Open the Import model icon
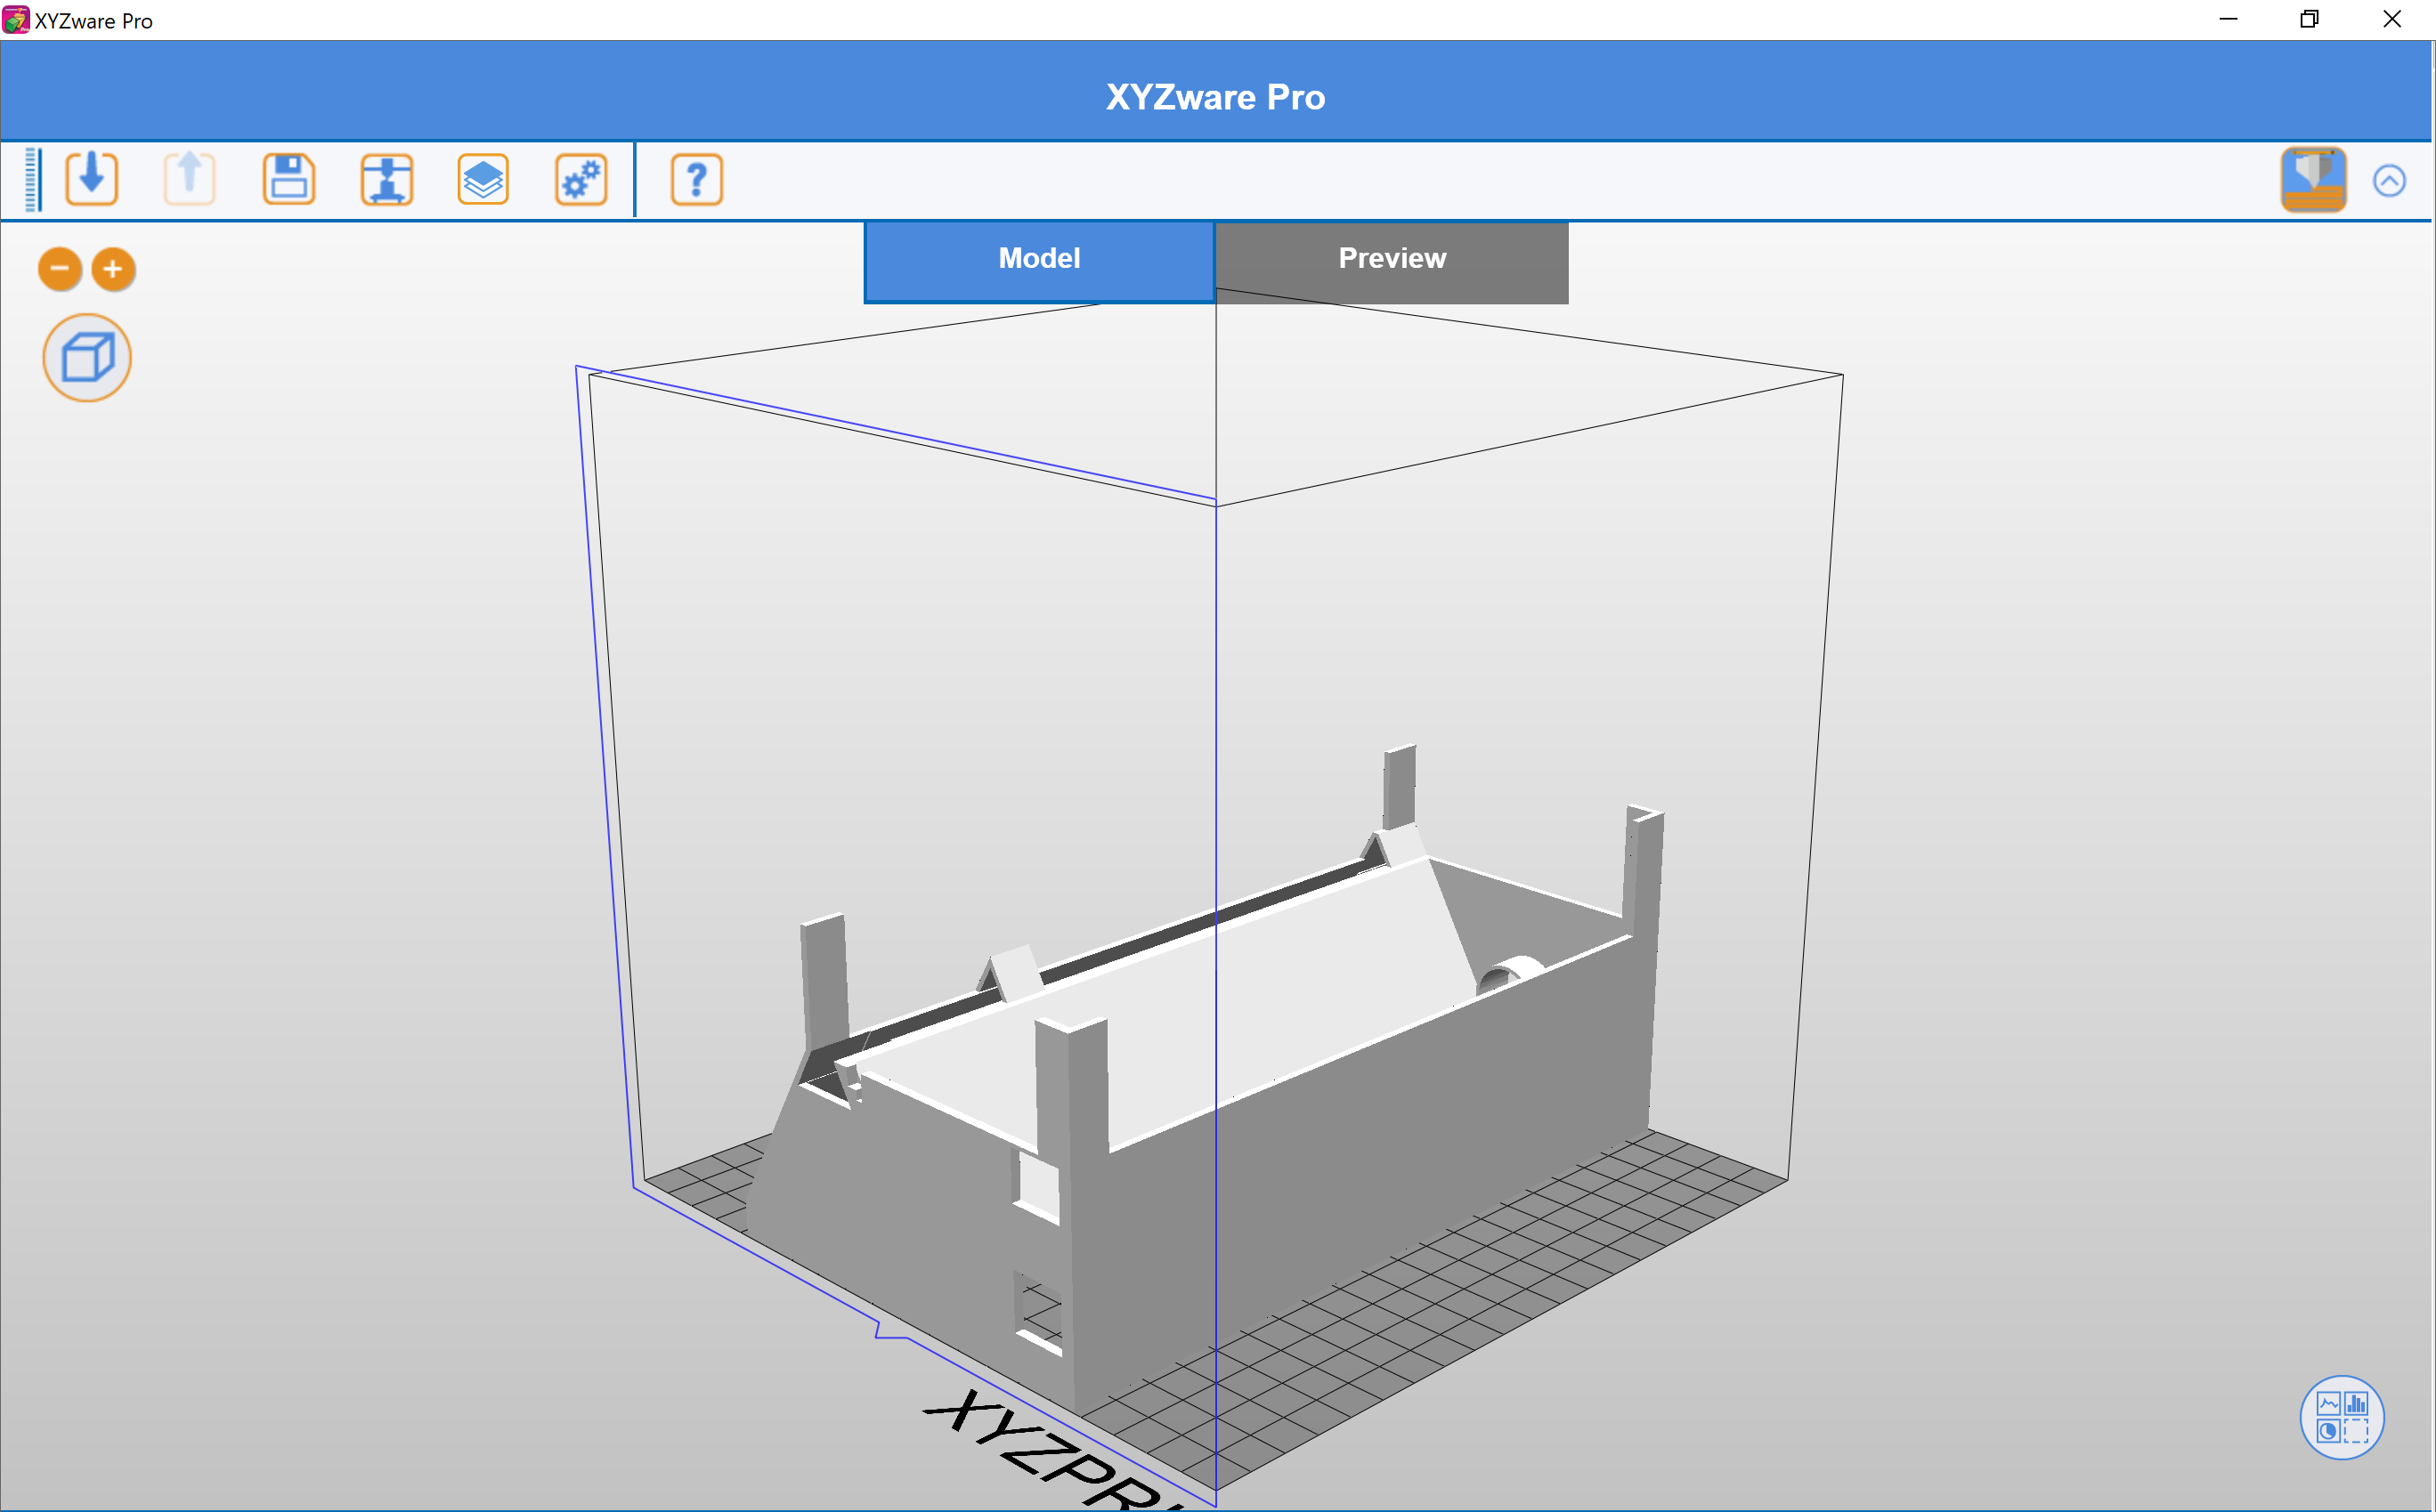Screen dimensions: 2436x1512 tap(91, 179)
